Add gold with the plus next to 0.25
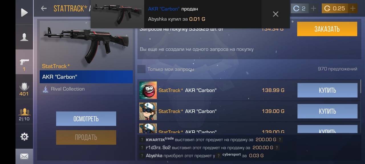This screenshot has width=365, height=164. (x=353, y=8)
